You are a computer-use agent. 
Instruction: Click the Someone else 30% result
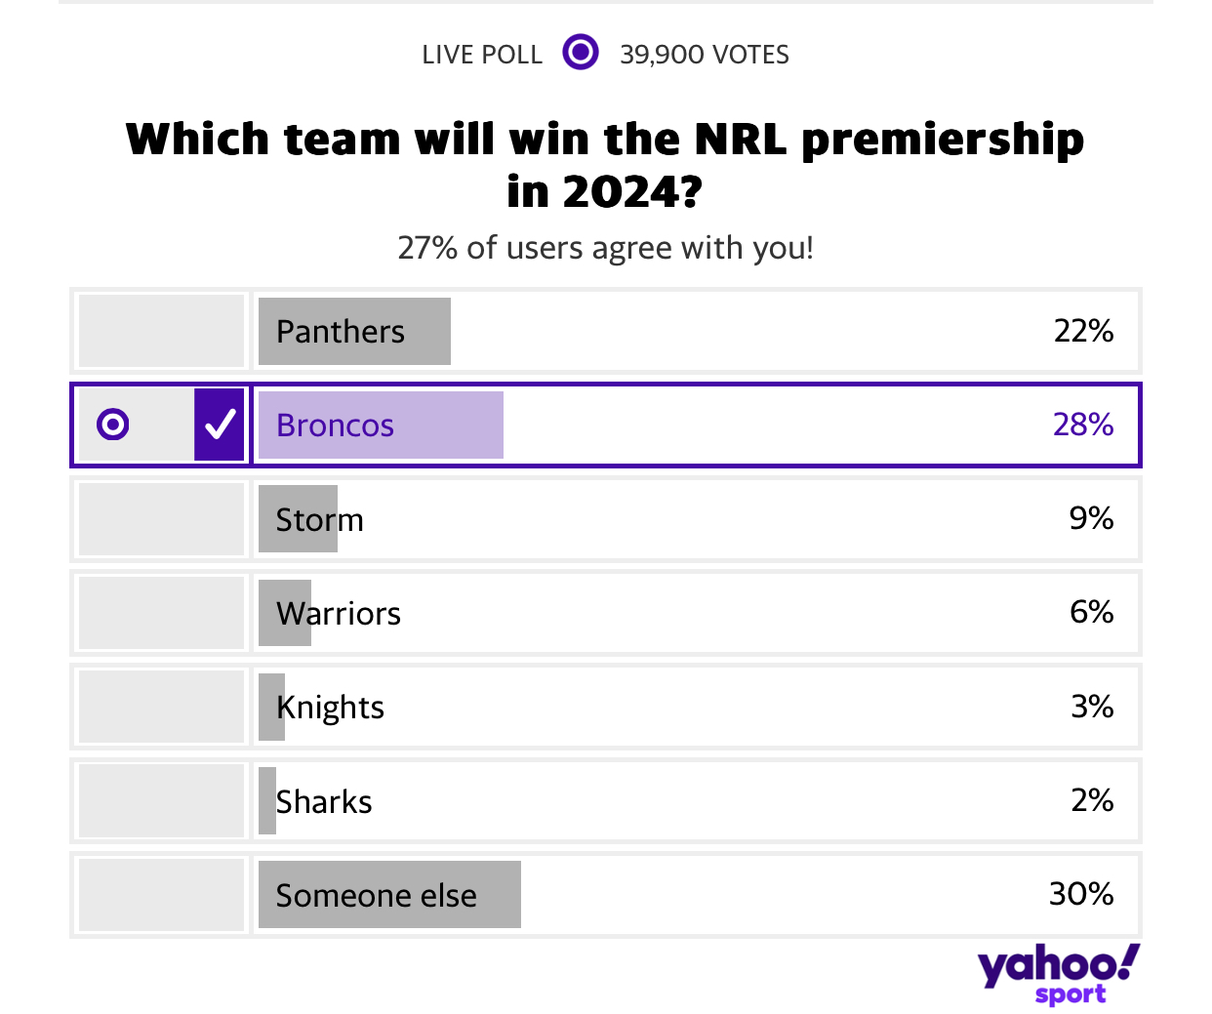coord(1081,894)
